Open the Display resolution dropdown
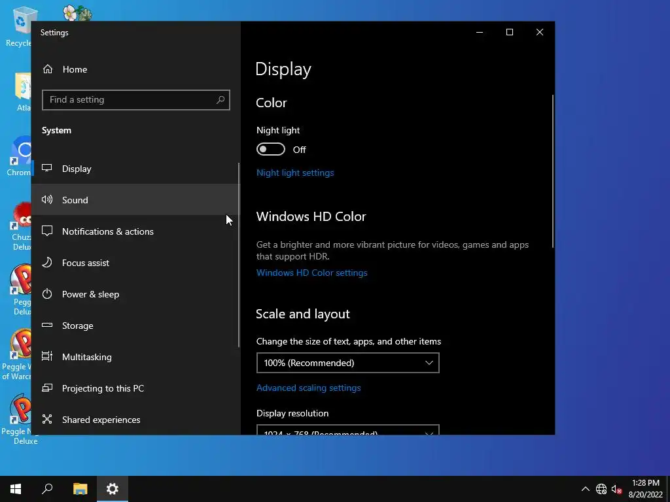 (348, 430)
